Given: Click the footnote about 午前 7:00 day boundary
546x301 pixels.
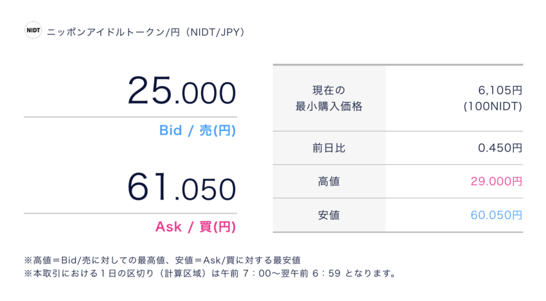Looking at the screenshot, I should 211,273.
